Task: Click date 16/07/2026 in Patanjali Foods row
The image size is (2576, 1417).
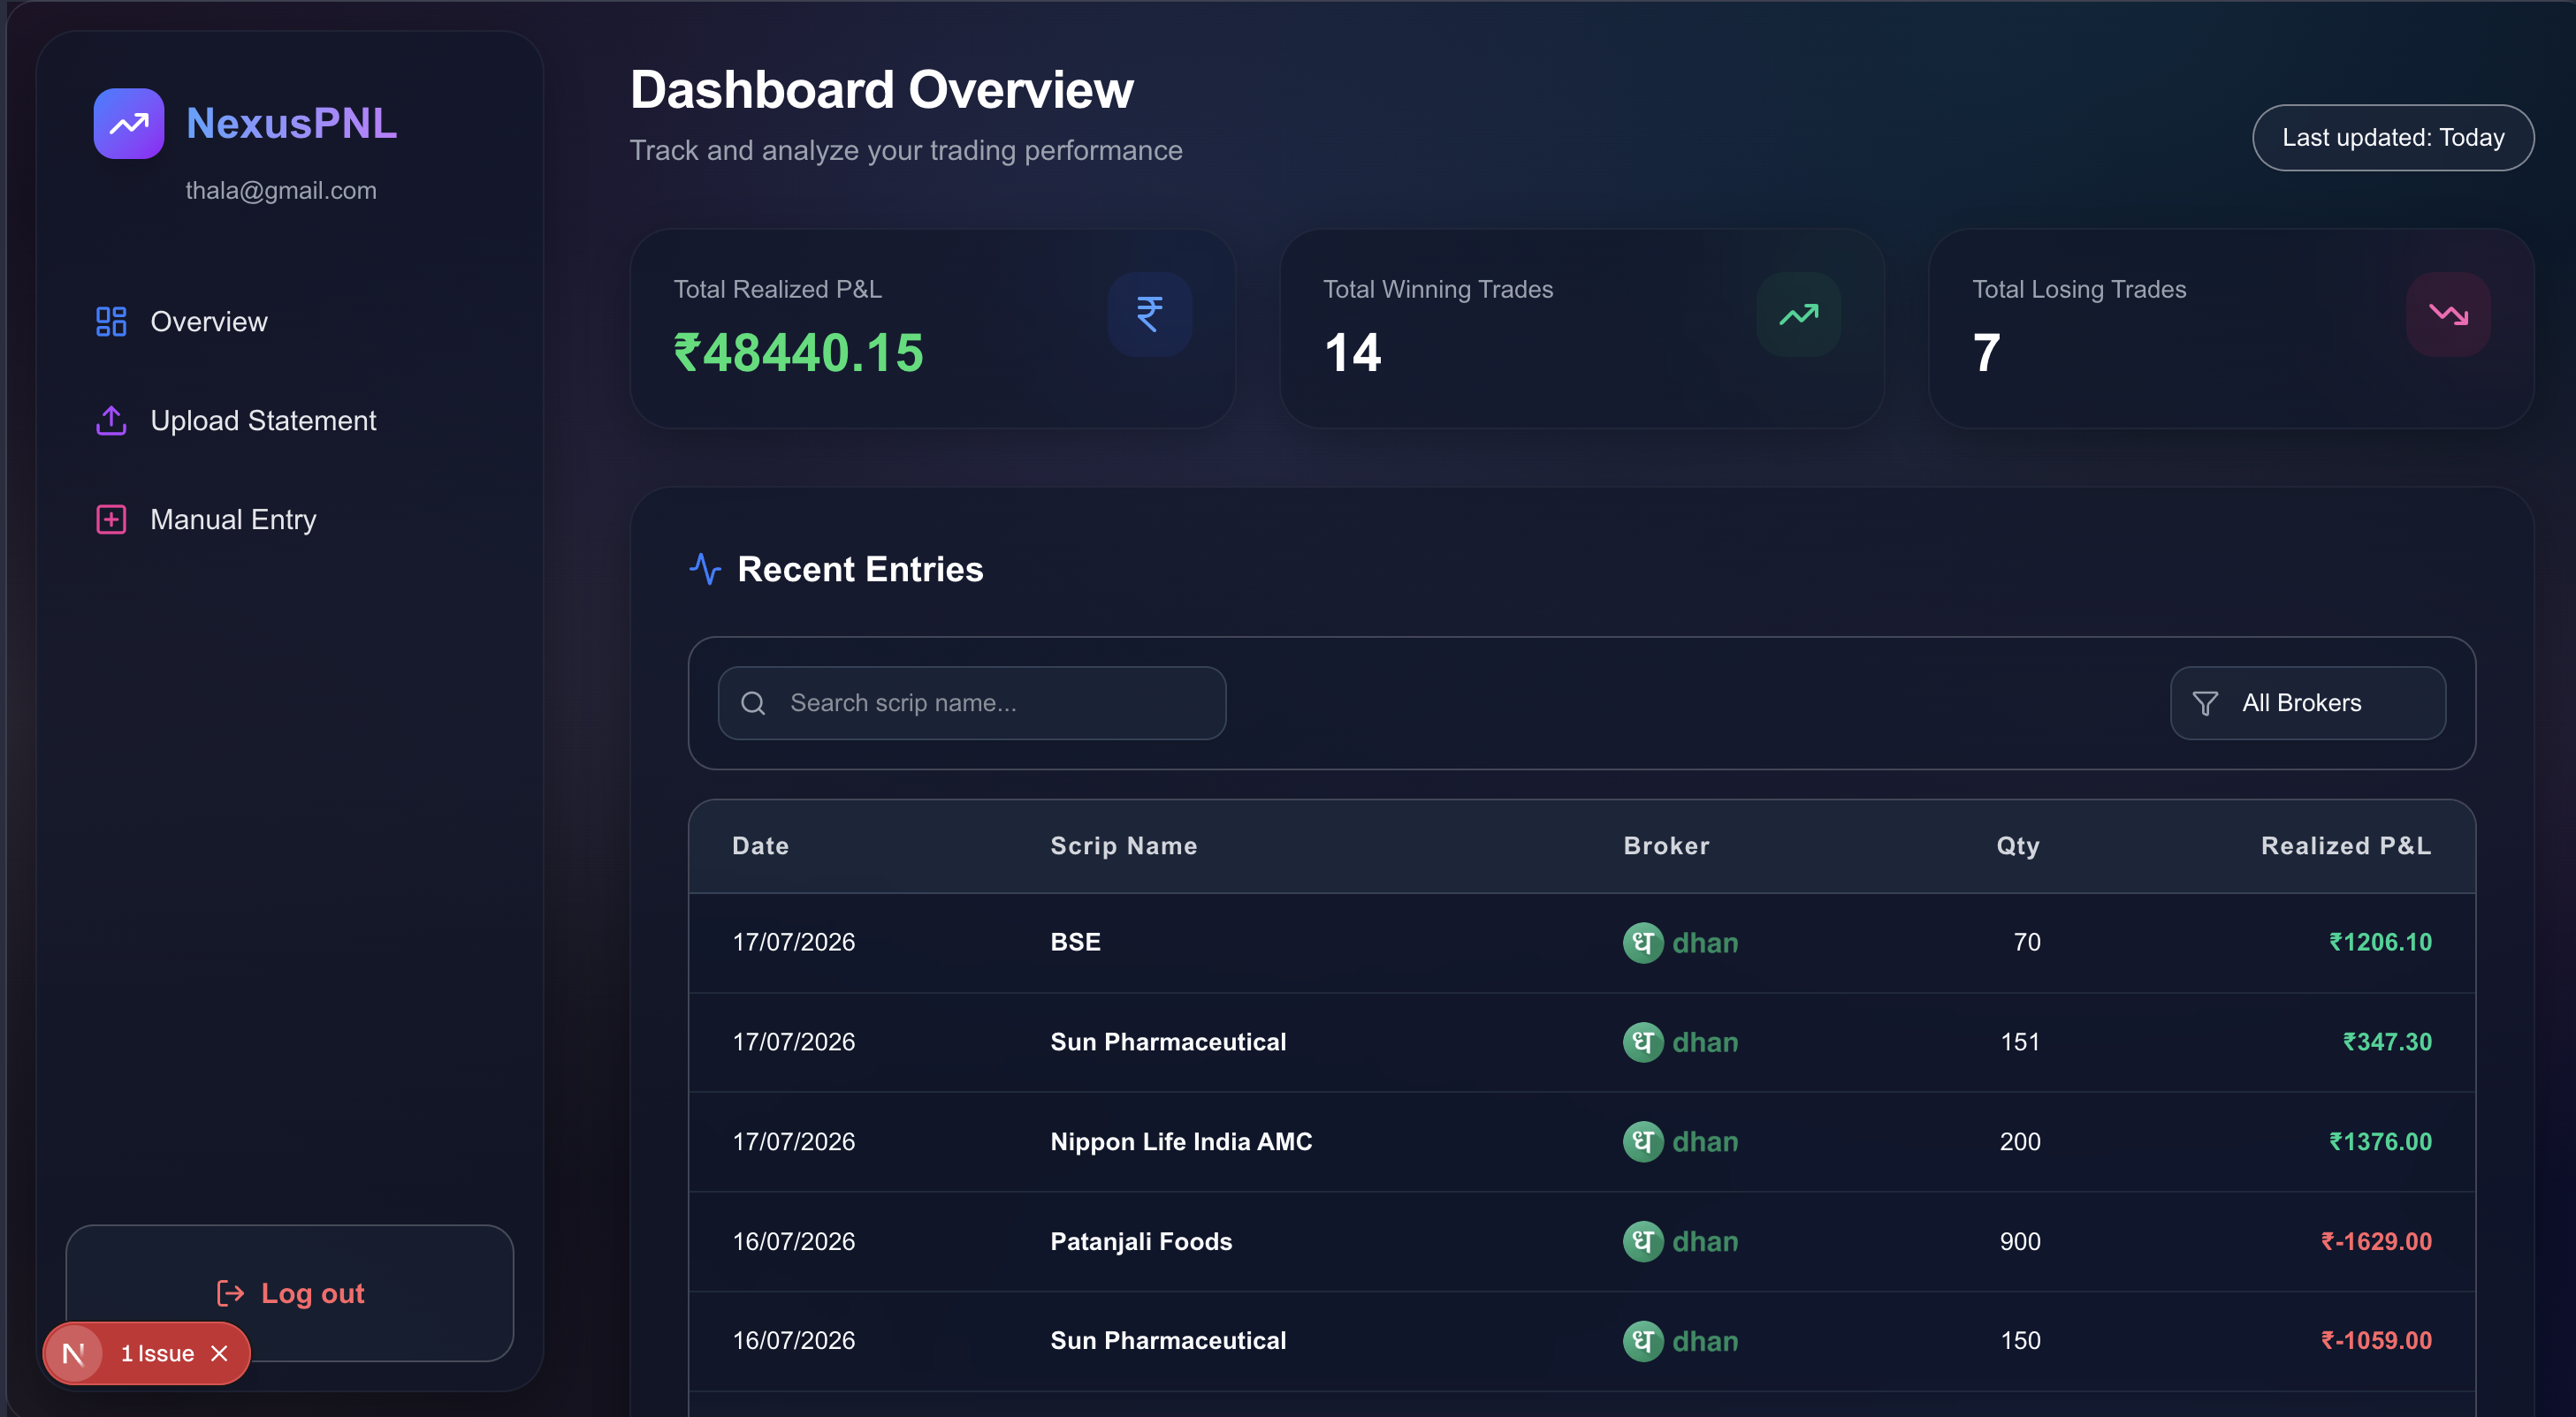Action: point(794,1242)
